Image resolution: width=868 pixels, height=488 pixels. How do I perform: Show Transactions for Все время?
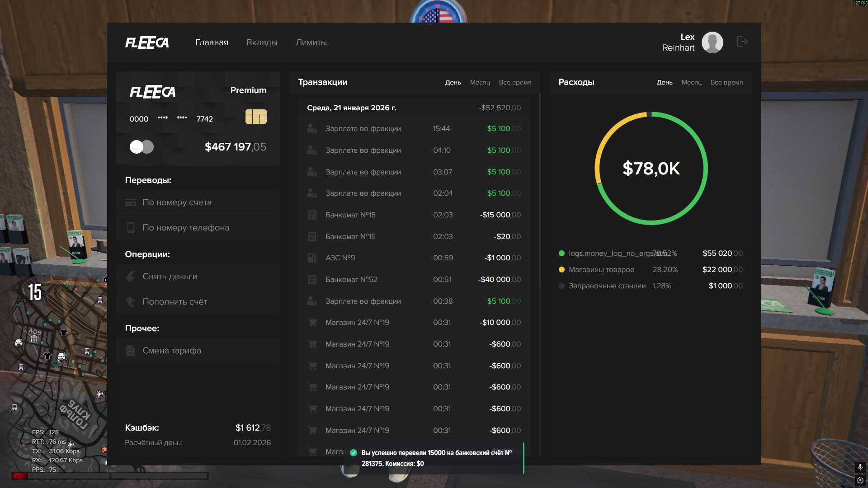(x=515, y=83)
